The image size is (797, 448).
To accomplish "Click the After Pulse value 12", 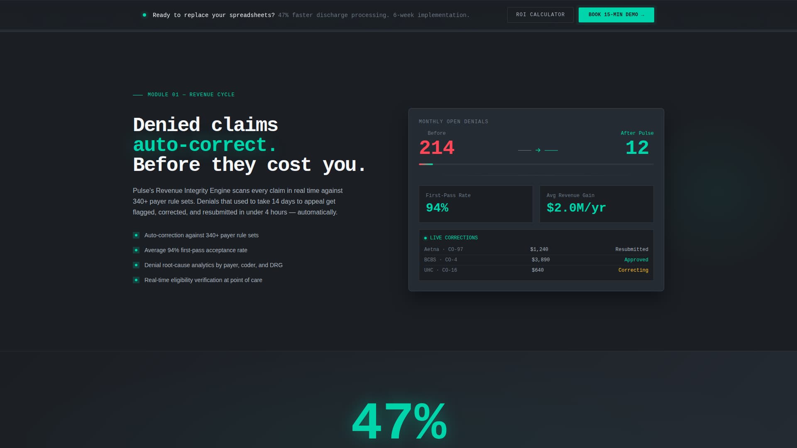I will point(637,148).
